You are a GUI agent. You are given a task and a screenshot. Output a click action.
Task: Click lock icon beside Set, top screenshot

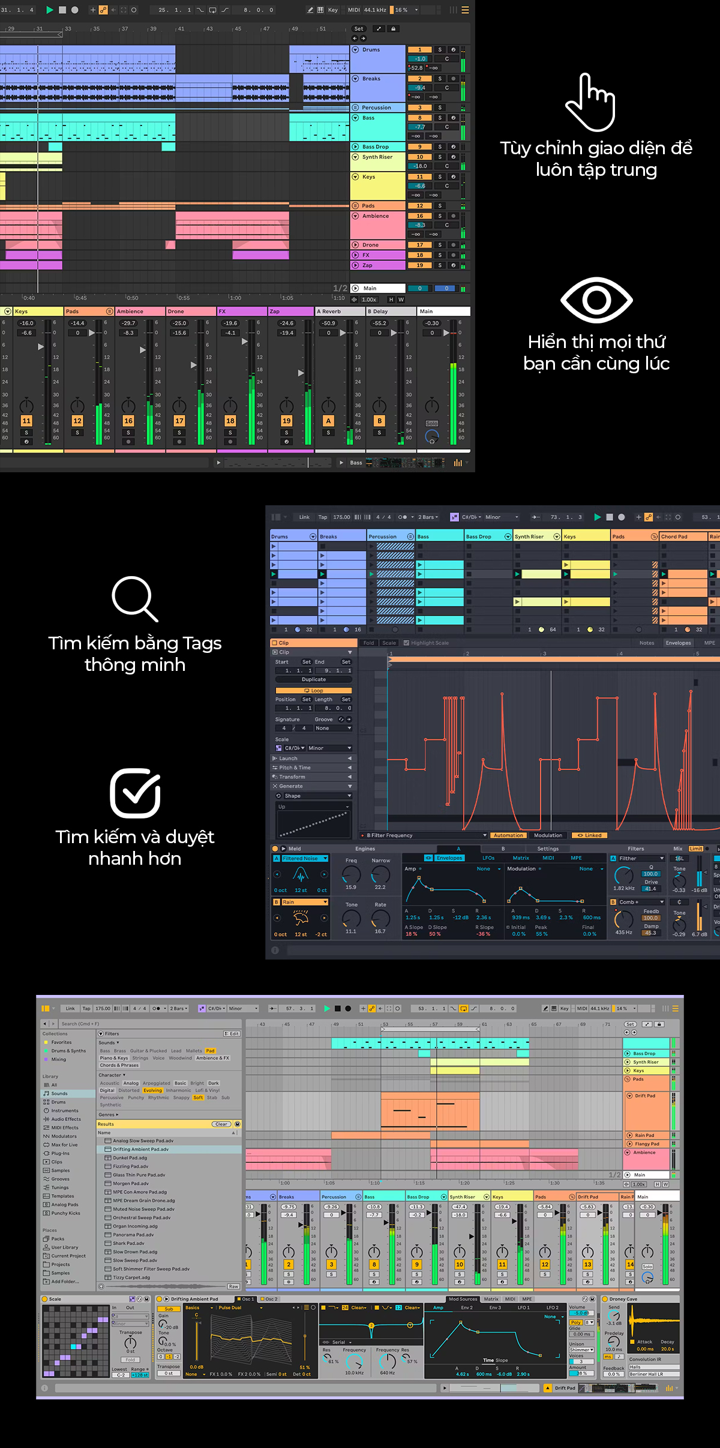(x=393, y=29)
